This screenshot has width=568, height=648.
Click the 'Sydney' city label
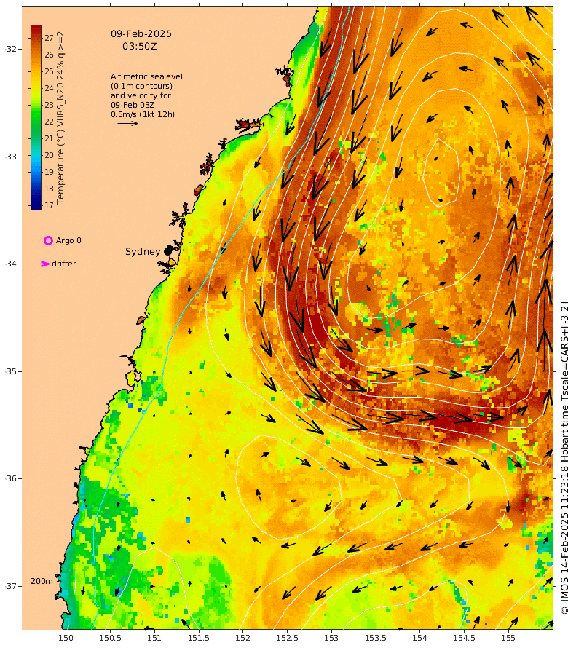point(143,252)
